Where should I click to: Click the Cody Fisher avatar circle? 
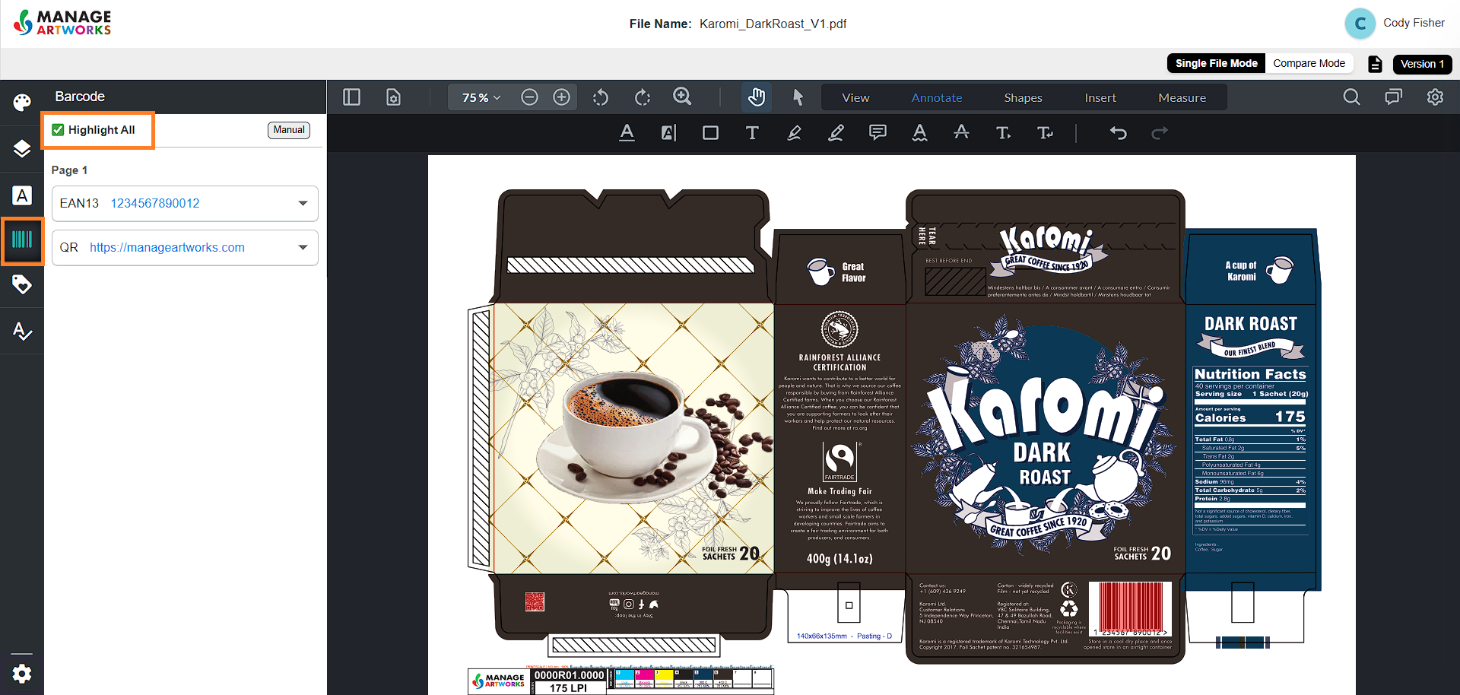click(1360, 24)
